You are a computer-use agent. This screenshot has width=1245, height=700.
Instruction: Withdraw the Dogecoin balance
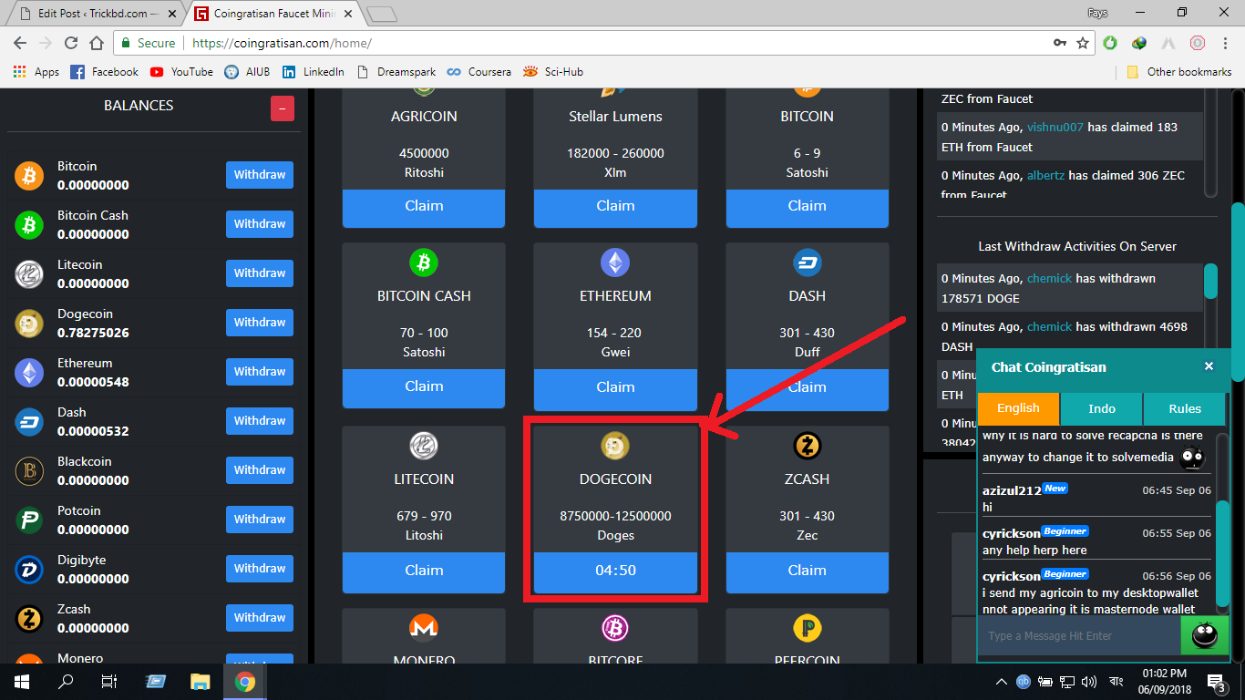pos(260,323)
